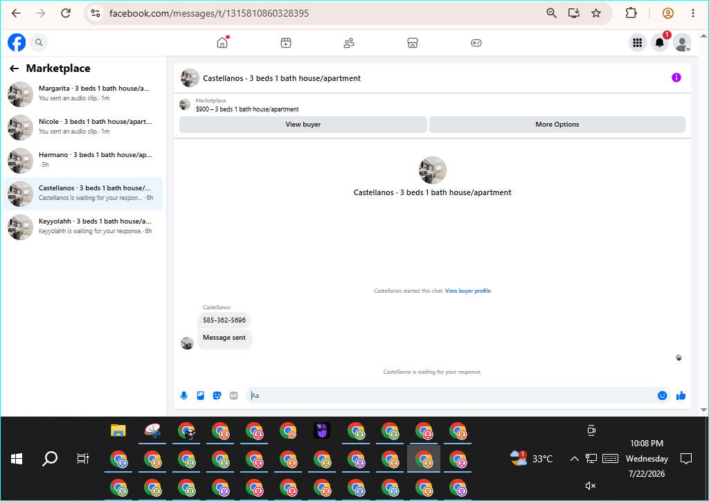Show hidden system tray icons

point(574,459)
